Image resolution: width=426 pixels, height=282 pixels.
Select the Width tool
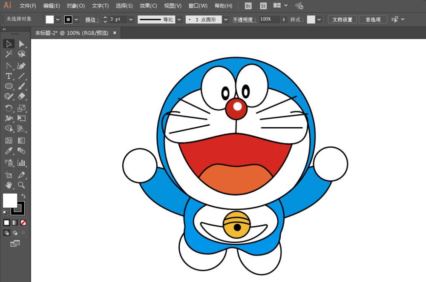9,118
